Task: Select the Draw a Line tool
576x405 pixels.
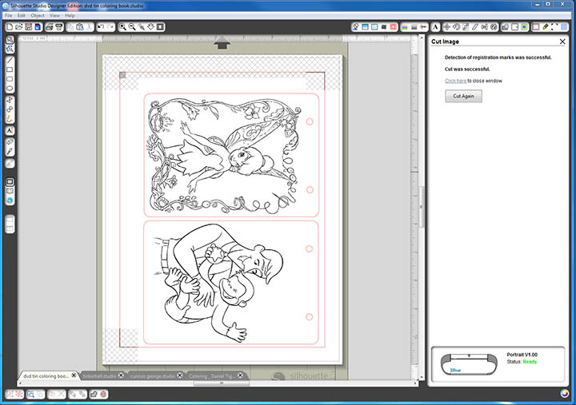Action: 10,60
